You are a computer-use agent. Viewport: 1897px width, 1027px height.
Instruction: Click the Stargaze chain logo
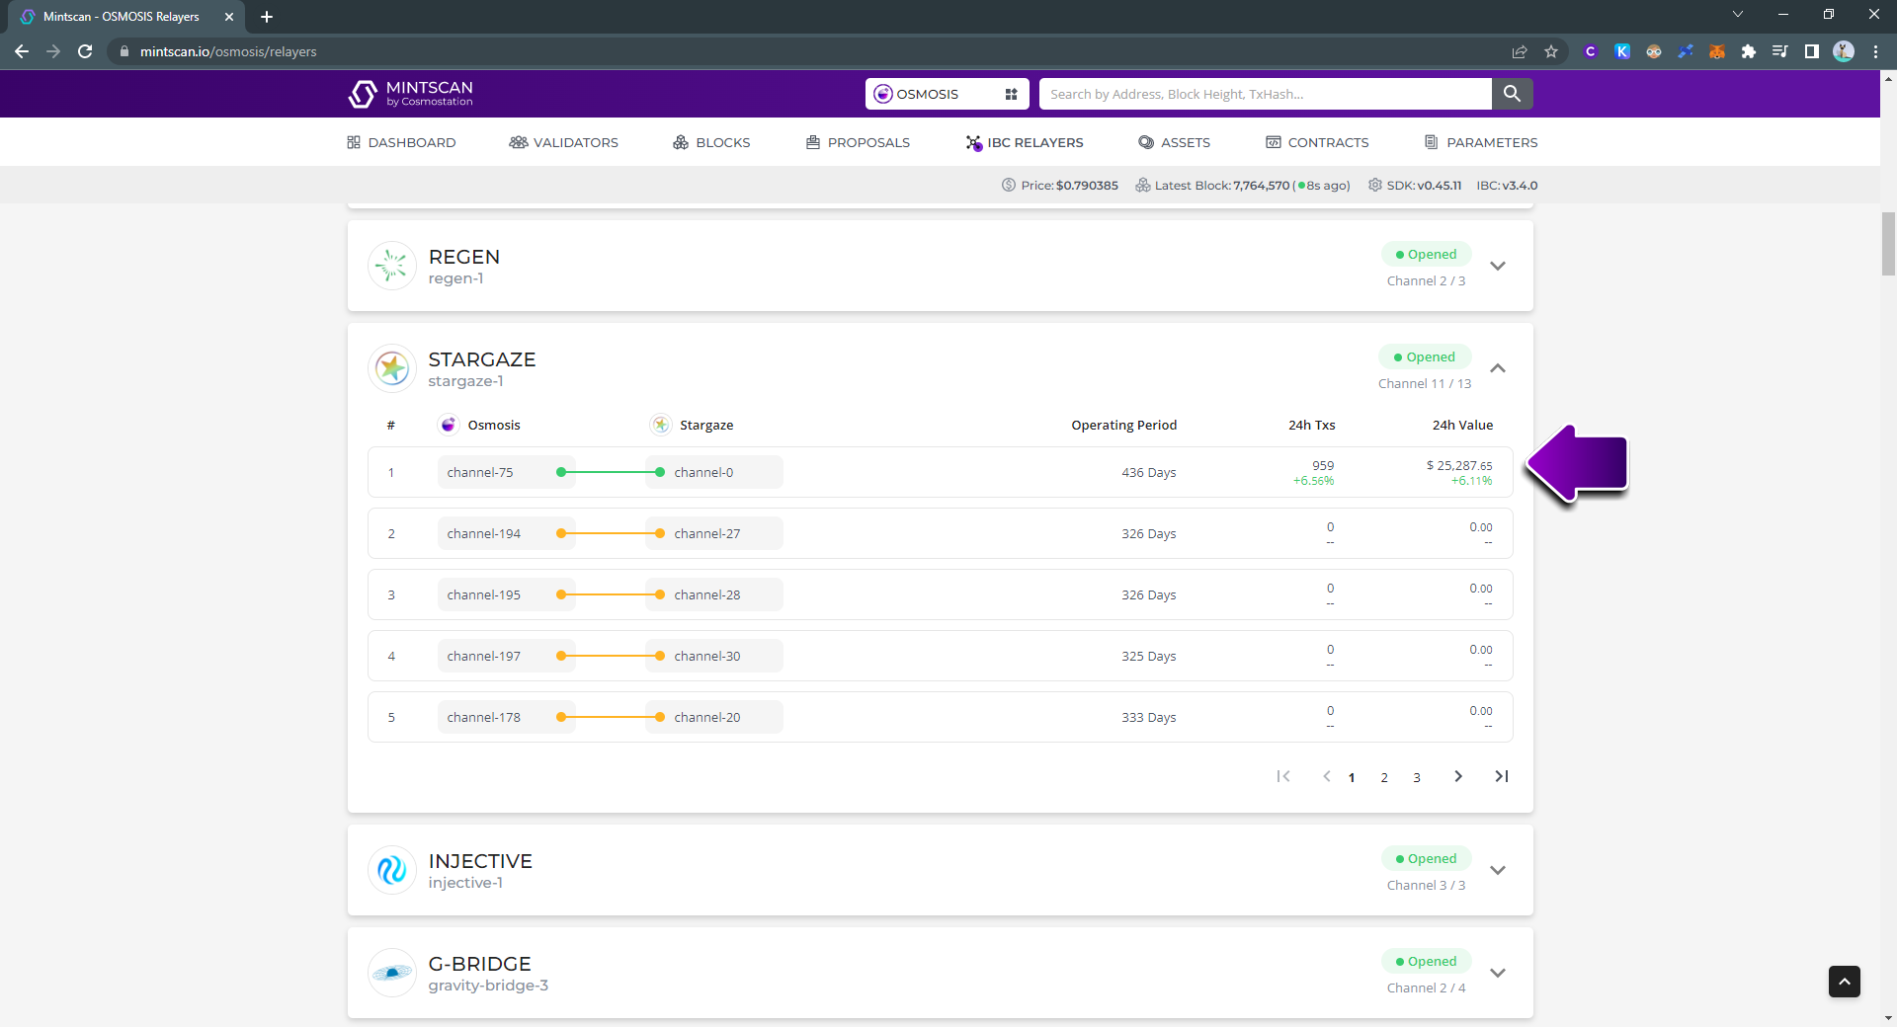coord(392,368)
